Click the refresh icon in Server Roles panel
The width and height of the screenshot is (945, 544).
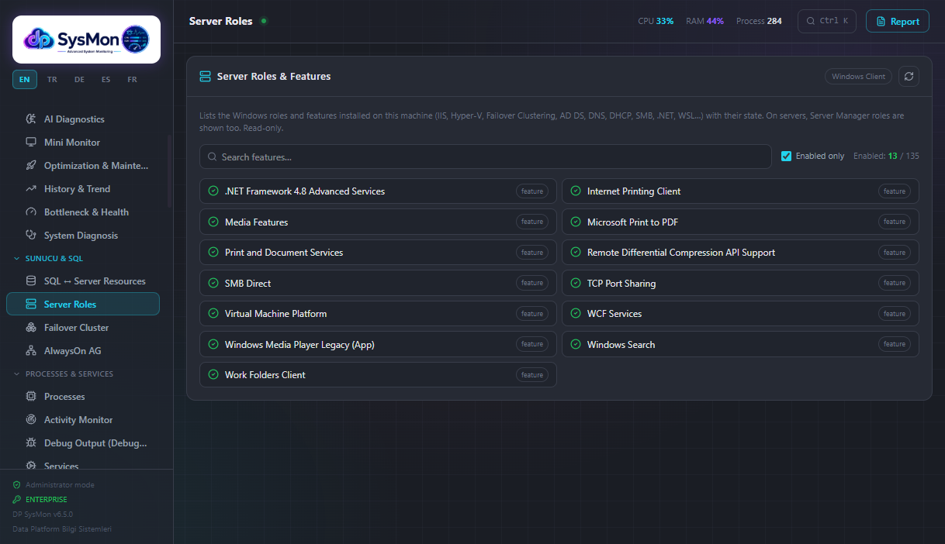pyautogui.click(x=909, y=77)
